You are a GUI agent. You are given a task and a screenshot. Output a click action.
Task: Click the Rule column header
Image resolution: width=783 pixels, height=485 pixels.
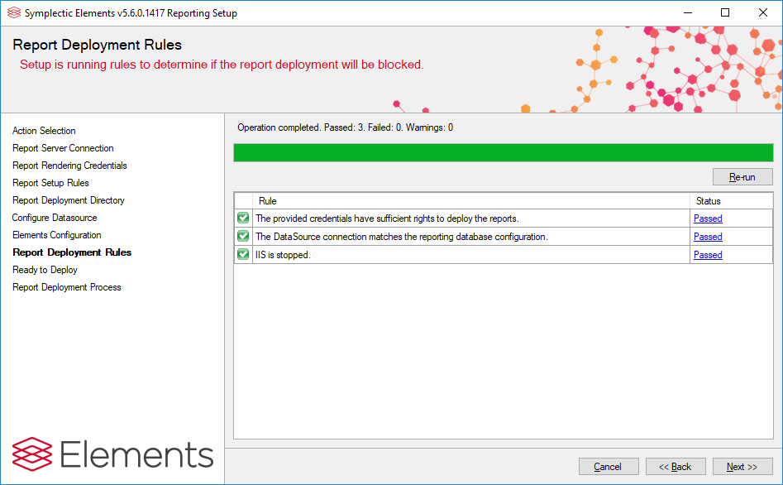pyautogui.click(x=471, y=200)
